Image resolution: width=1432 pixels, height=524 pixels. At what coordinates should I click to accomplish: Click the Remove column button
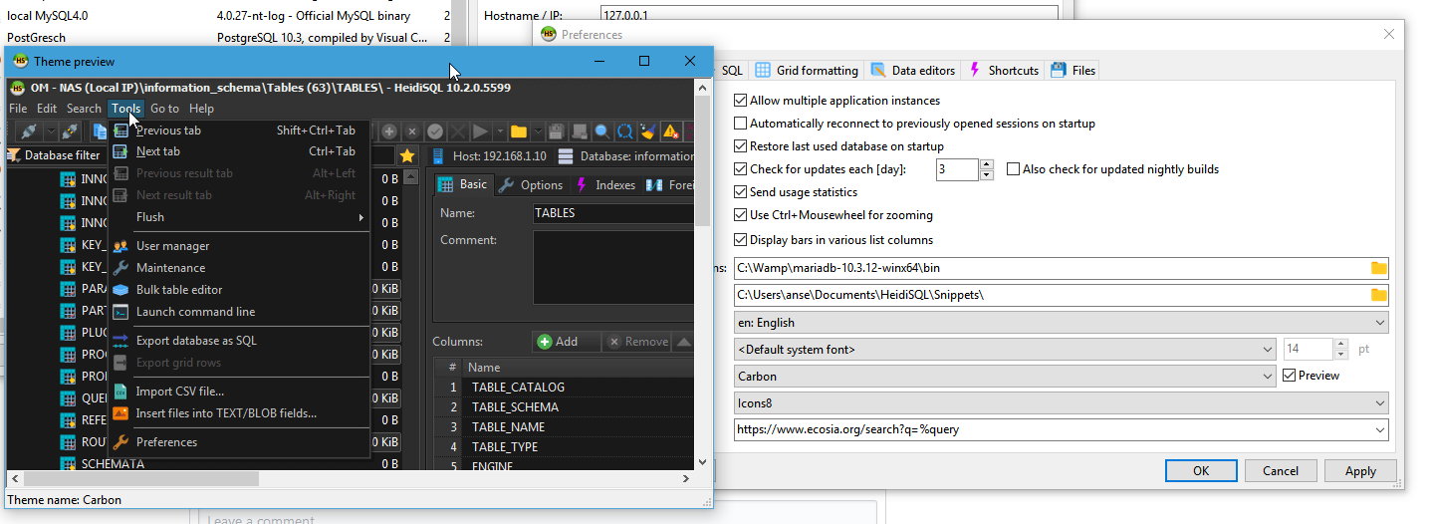point(637,342)
